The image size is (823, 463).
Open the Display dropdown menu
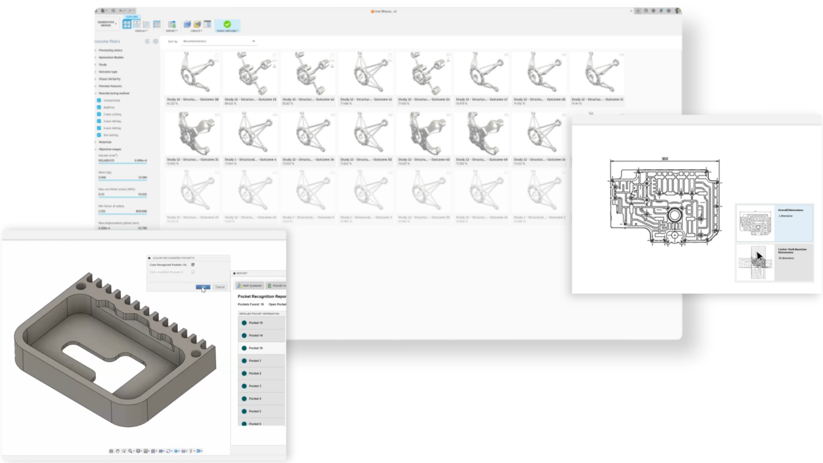tap(141, 31)
